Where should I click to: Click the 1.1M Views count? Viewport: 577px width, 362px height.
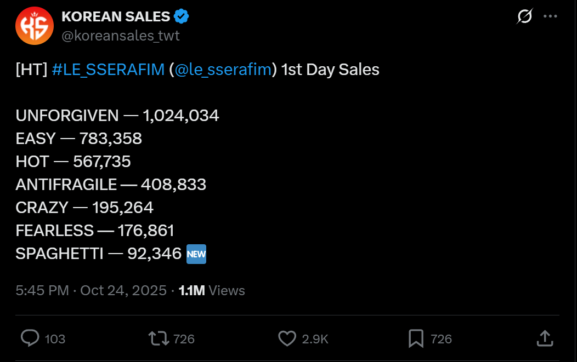(x=212, y=290)
